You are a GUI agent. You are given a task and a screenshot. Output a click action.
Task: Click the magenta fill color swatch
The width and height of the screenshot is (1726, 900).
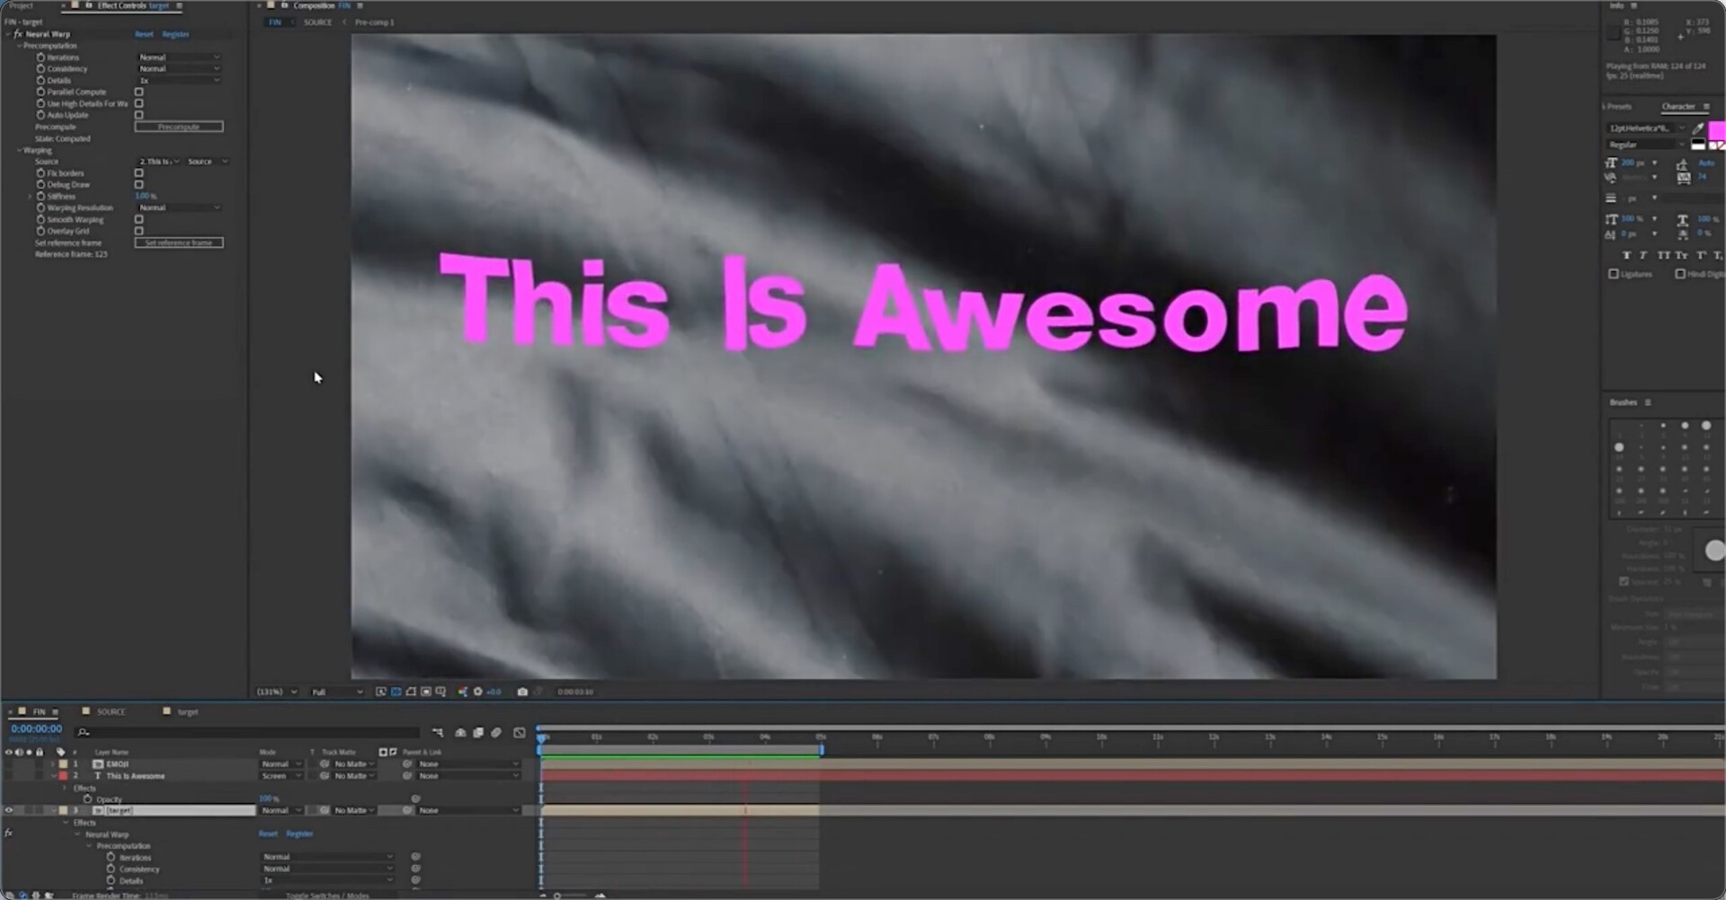tap(1715, 131)
